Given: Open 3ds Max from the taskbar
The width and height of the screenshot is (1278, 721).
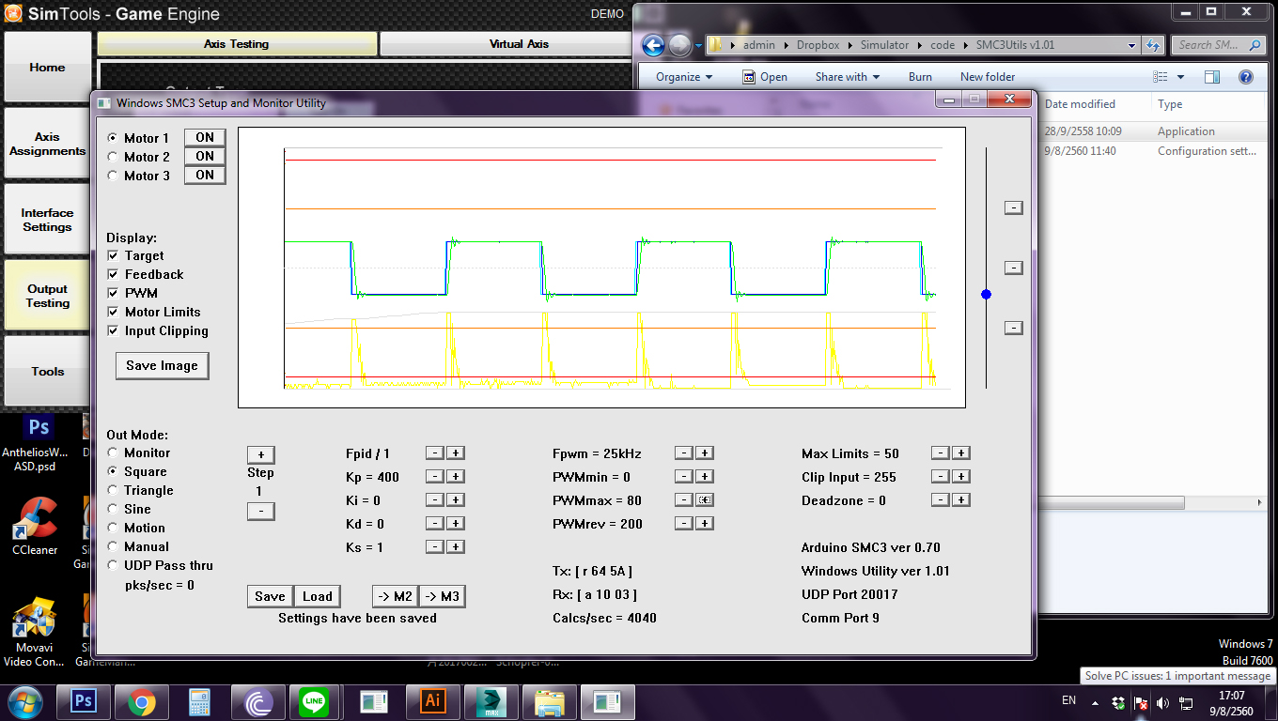Looking at the screenshot, I should click(491, 701).
